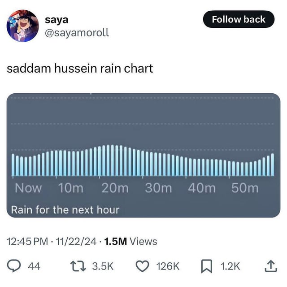The width and height of the screenshot is (287, 287).
Task: Click the 1.2K bookmarks count
Action: 230,266
